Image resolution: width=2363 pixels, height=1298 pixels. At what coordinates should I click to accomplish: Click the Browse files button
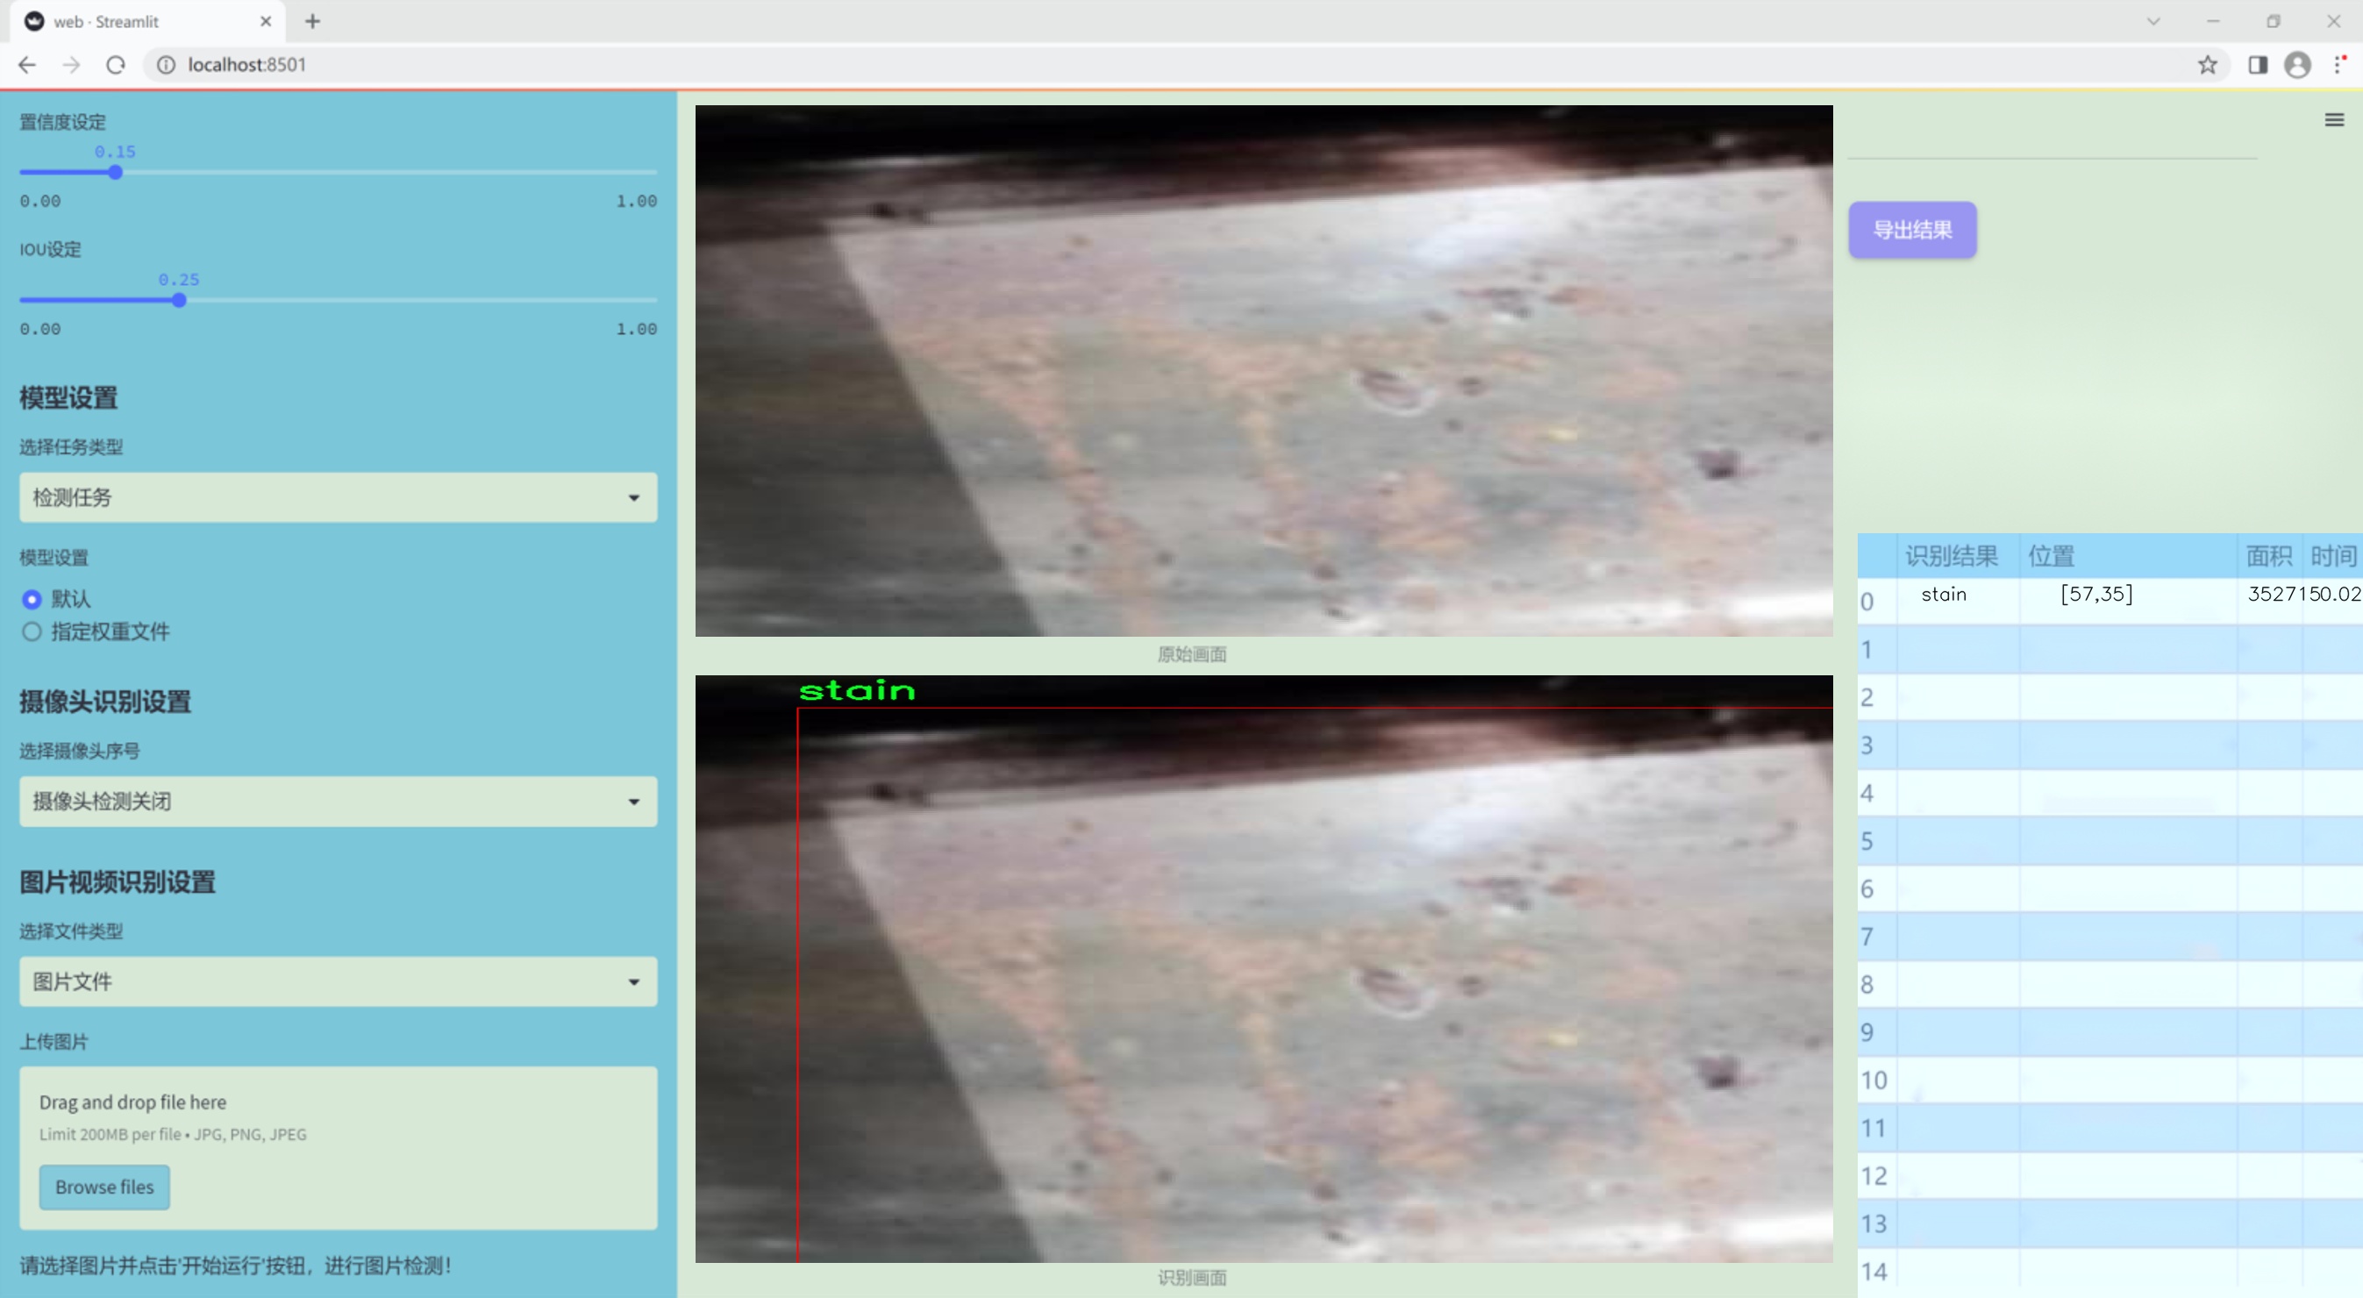[x=104, y=1187]
